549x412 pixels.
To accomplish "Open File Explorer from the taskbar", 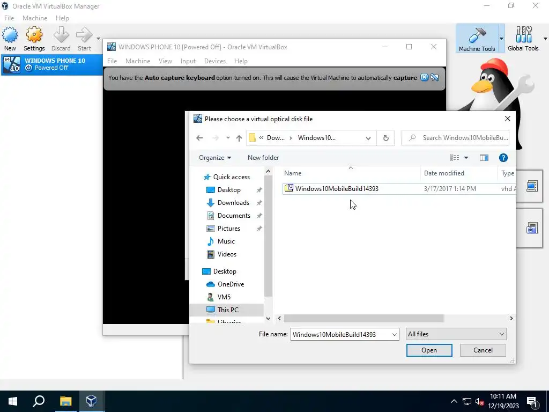I will pos(65,401).
